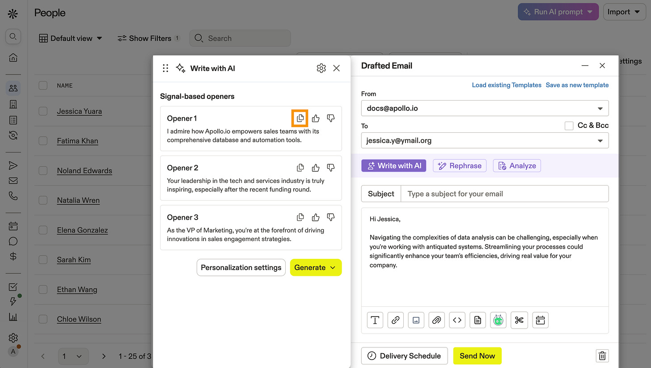This screenshot has width=651, height=368.
Task: Go to Home in the sidebar
Action: pyautogui.click(x=13, y=57)
